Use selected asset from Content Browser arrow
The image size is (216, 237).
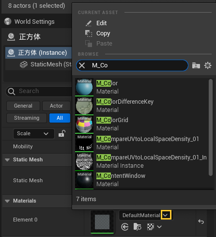[x=125, y=227]
